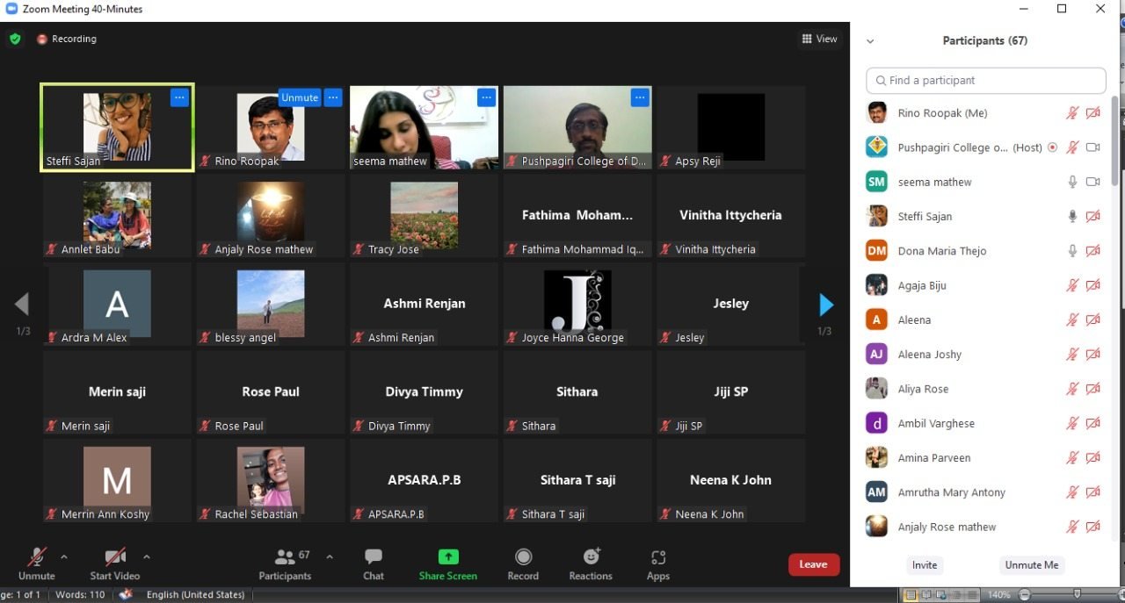Screen dimensions: 1125x603
Task: Open the Apps panel
Action: (658, 564)
